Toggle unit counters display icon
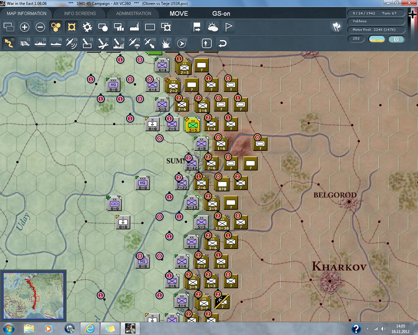Image resolution: width=418 pixels, height=335 pixels. click(x=9, y=27)
